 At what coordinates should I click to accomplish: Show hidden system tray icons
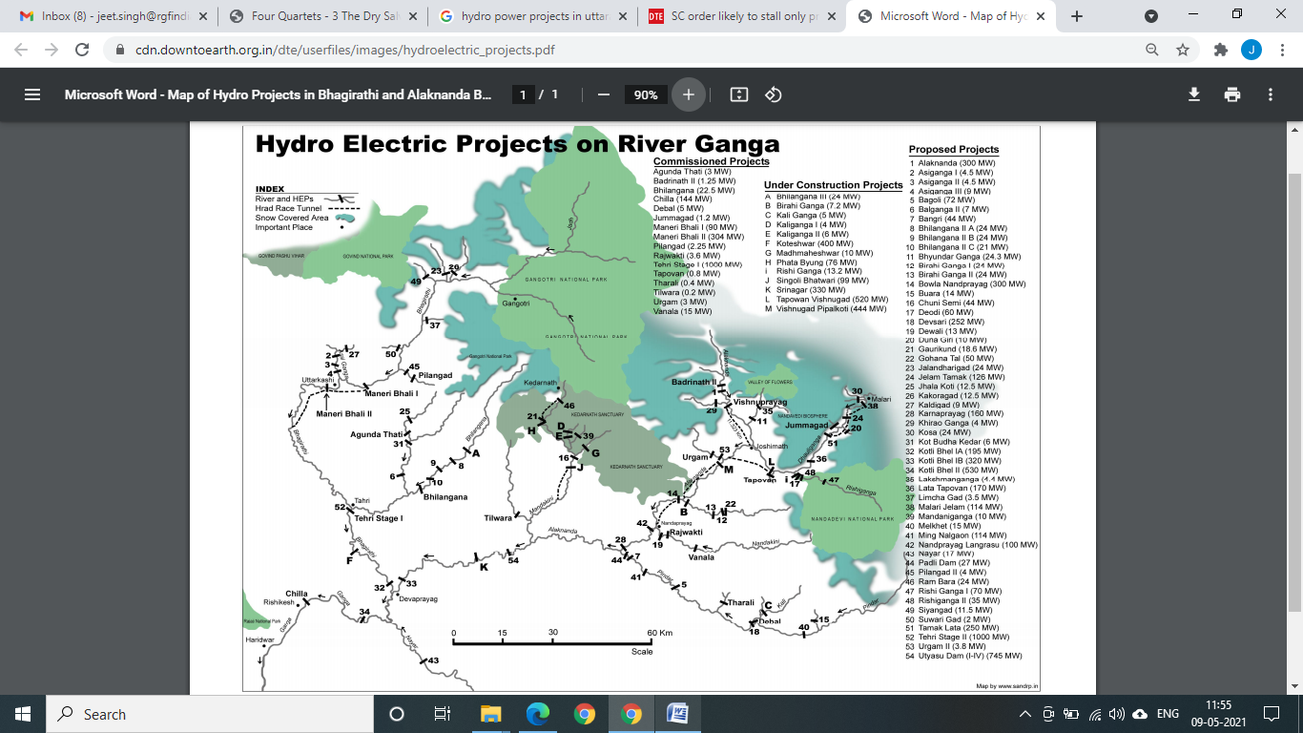pyautogui.click(x=1025, y=714)
